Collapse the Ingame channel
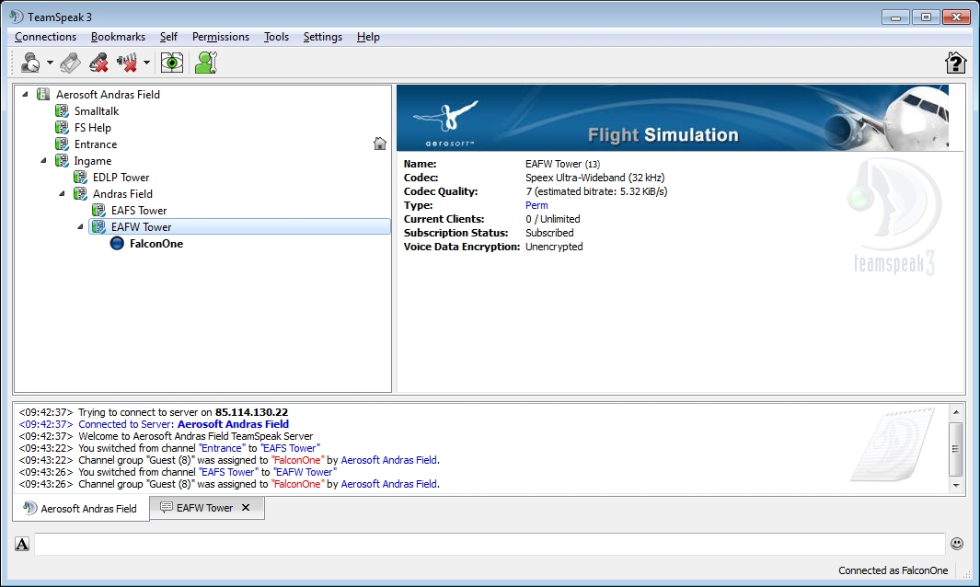Screen dimensions: 980x587 [x=43, y=161]
